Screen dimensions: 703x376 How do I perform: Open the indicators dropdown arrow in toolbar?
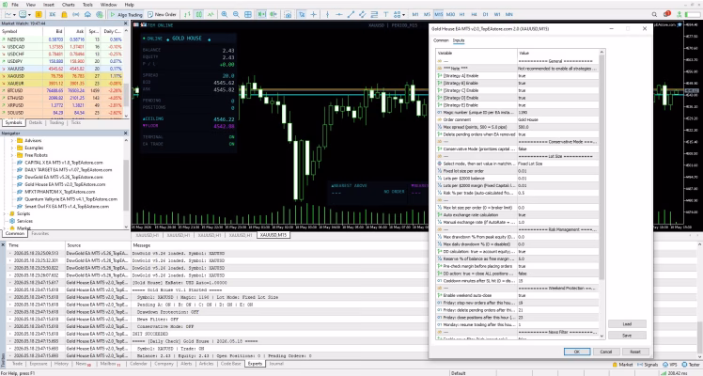[29, 15]
